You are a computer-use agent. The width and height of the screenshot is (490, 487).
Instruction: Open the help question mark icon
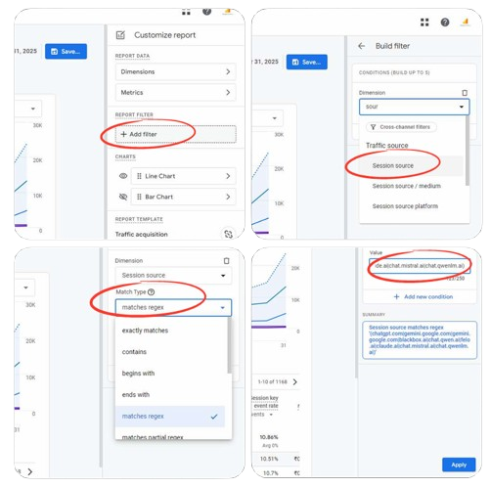[x=445, y=22]
